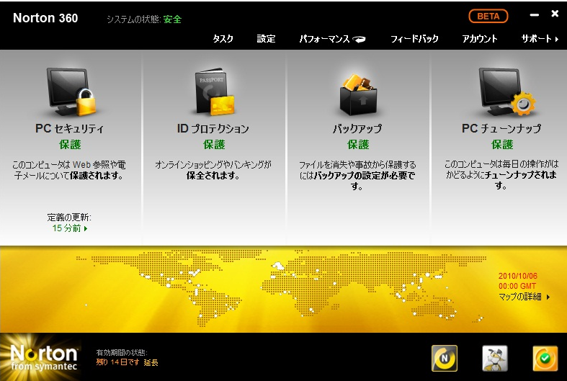Minimize the Norton 360 window
The height and width of the screenshot is (381, 567).
tap(535, 15)
